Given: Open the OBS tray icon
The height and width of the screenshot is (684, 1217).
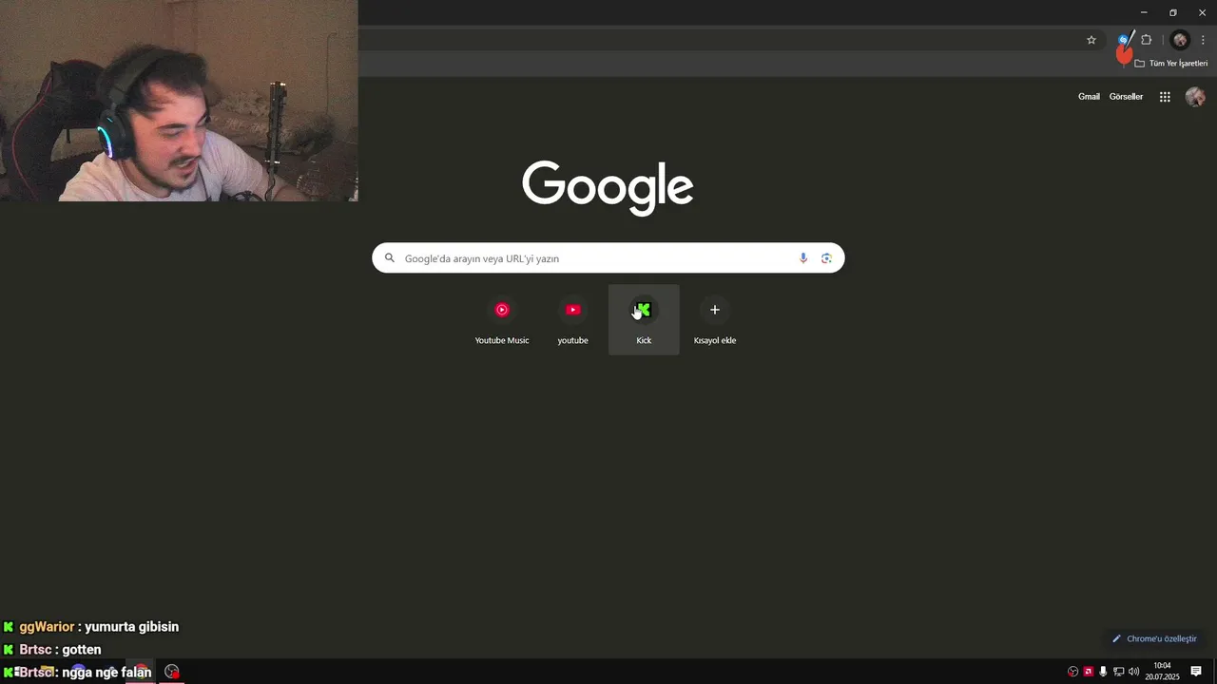Looking at the screenshot, I should (1073, 672).
